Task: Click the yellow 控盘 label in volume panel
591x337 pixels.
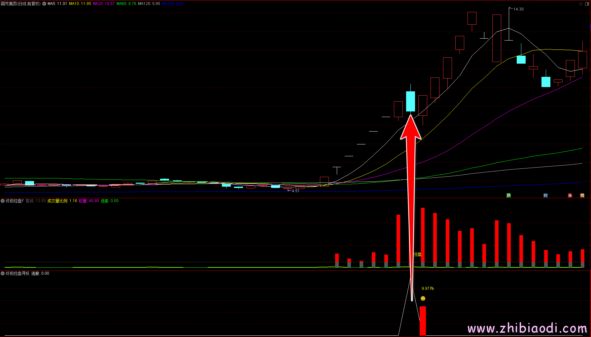Action: 418,255
